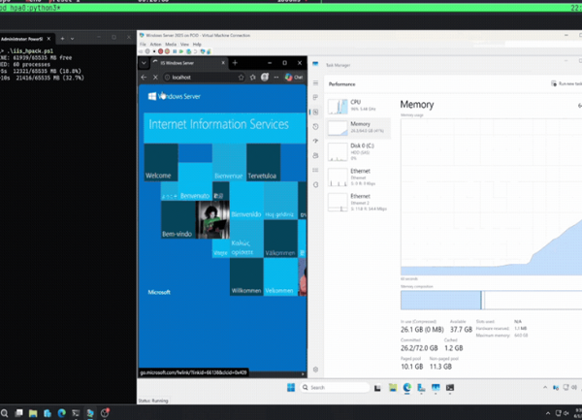Open the Copilot Chat button in Edge
The width and height of the screenshot is (582, 420).
point(294,78)
